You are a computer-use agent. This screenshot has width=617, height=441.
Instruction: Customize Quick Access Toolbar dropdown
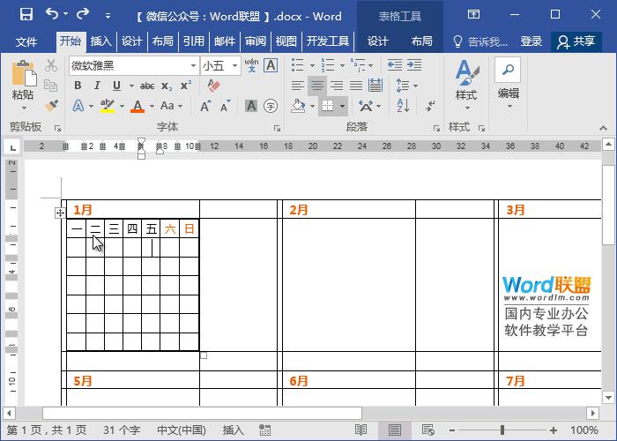[108, 16]
